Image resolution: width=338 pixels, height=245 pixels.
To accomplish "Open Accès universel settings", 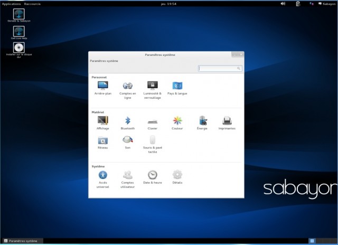I will tap(103, 180).
